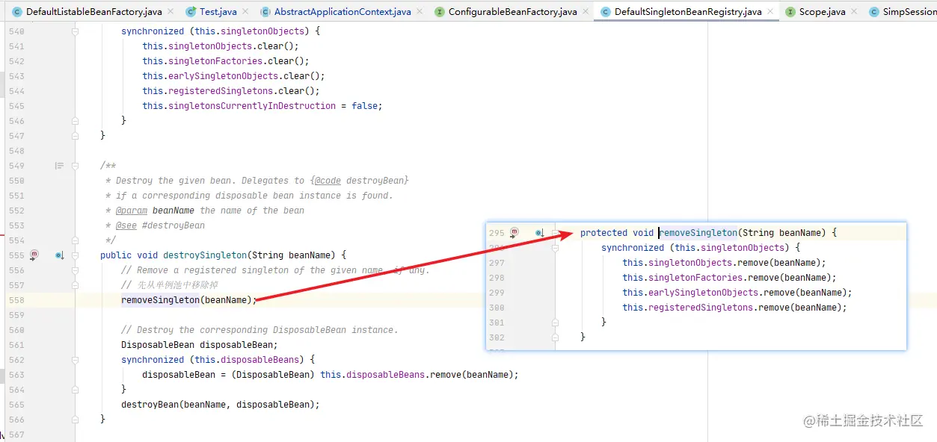Click the method fold end marker at line 566
937x442 pixels.
(x=75, y=420)
